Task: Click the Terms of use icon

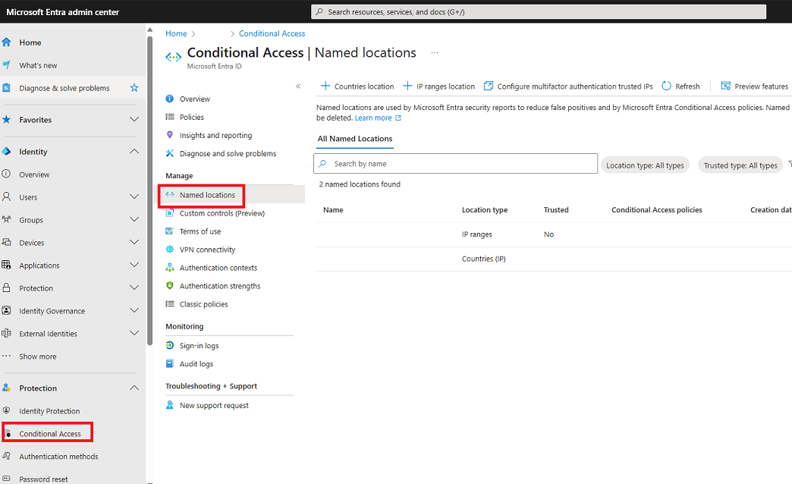Action: point(170,231)
